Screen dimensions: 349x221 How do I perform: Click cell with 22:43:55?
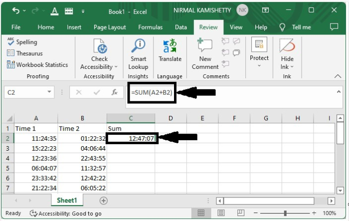pyautogui.click(x=82, y=159)
